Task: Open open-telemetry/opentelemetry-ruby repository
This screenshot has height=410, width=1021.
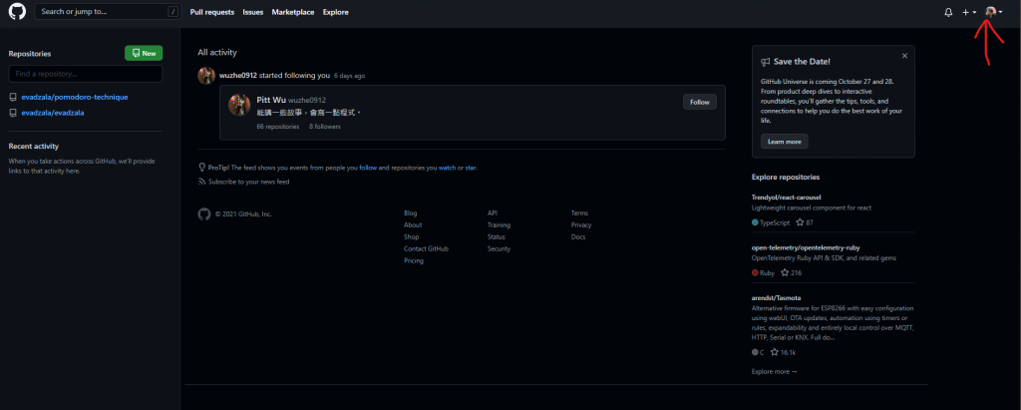Action: click(806, 247)
